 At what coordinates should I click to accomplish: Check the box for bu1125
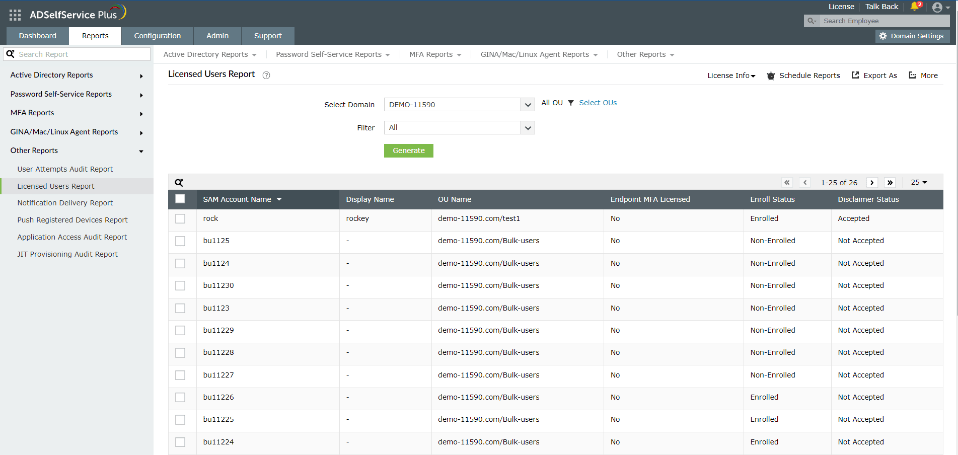click(180, 241)
